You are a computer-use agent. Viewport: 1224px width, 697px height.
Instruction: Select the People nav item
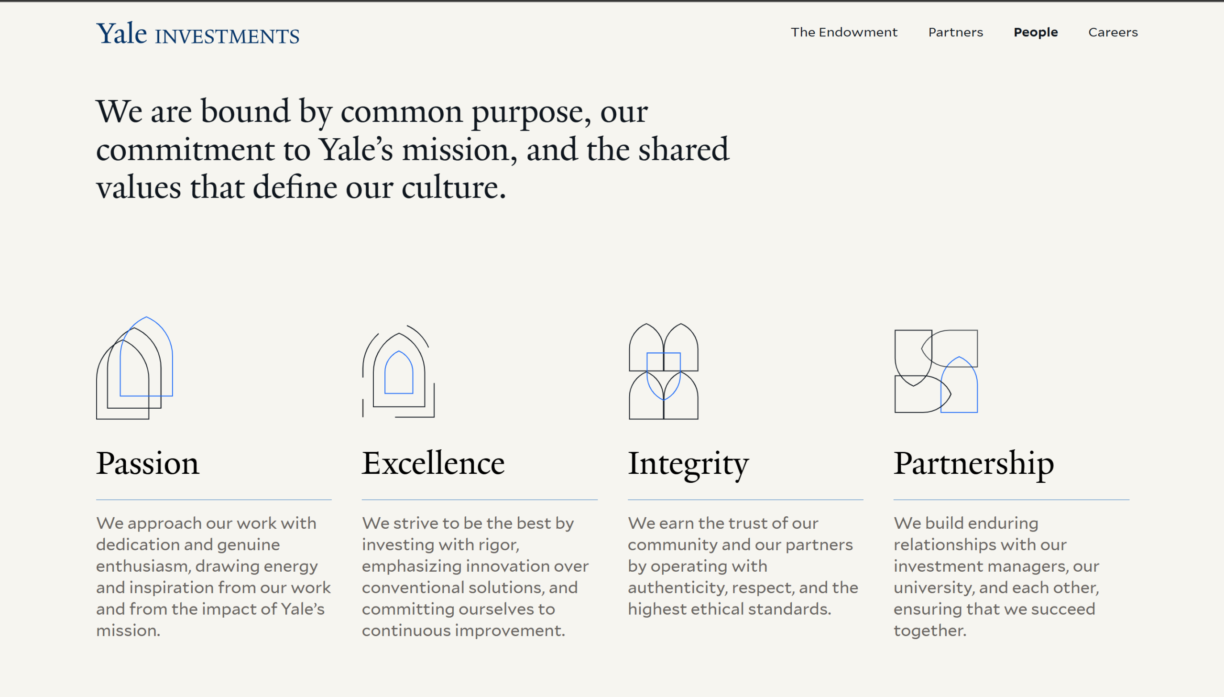[x=1036, y=32]
